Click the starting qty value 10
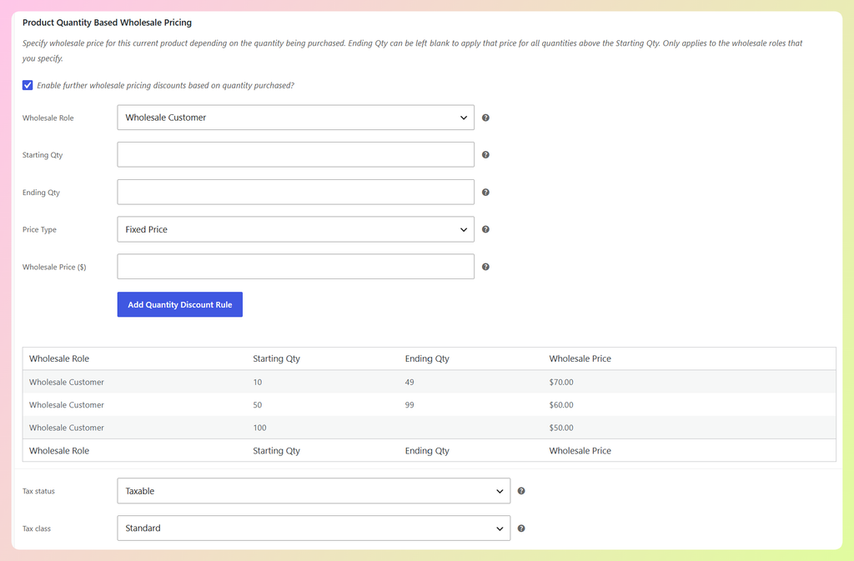 point(258,383)
